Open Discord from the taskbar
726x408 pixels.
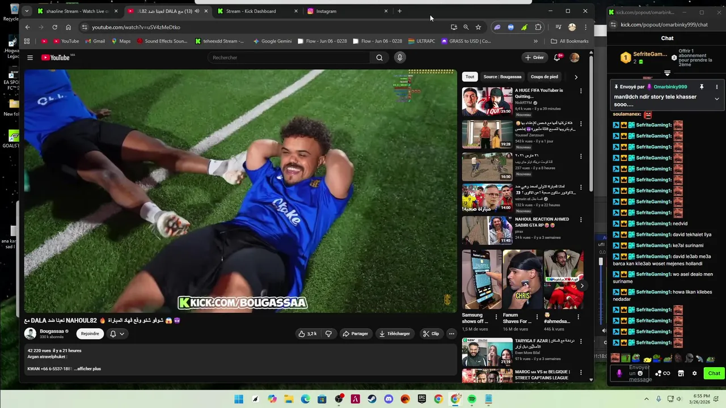[389, 399]
